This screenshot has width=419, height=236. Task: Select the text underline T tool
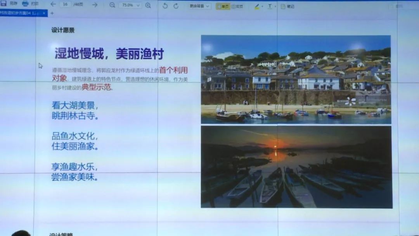pos(270,7)
